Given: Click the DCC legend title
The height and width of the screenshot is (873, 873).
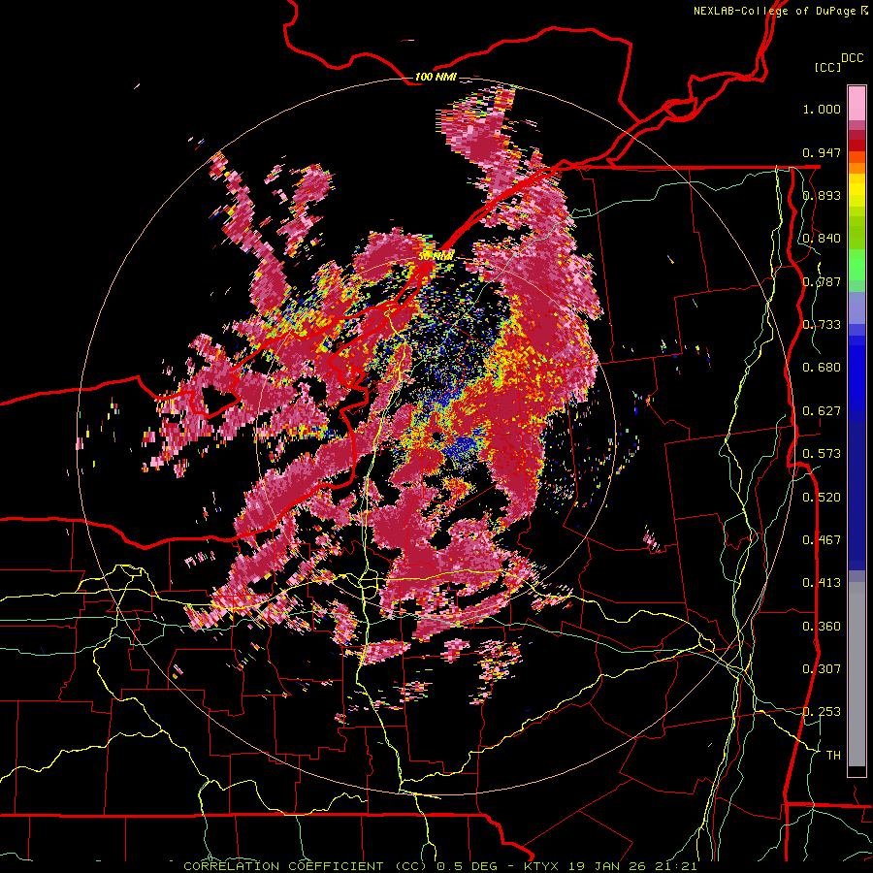Looking at the screenshot, I should (852, 58).
